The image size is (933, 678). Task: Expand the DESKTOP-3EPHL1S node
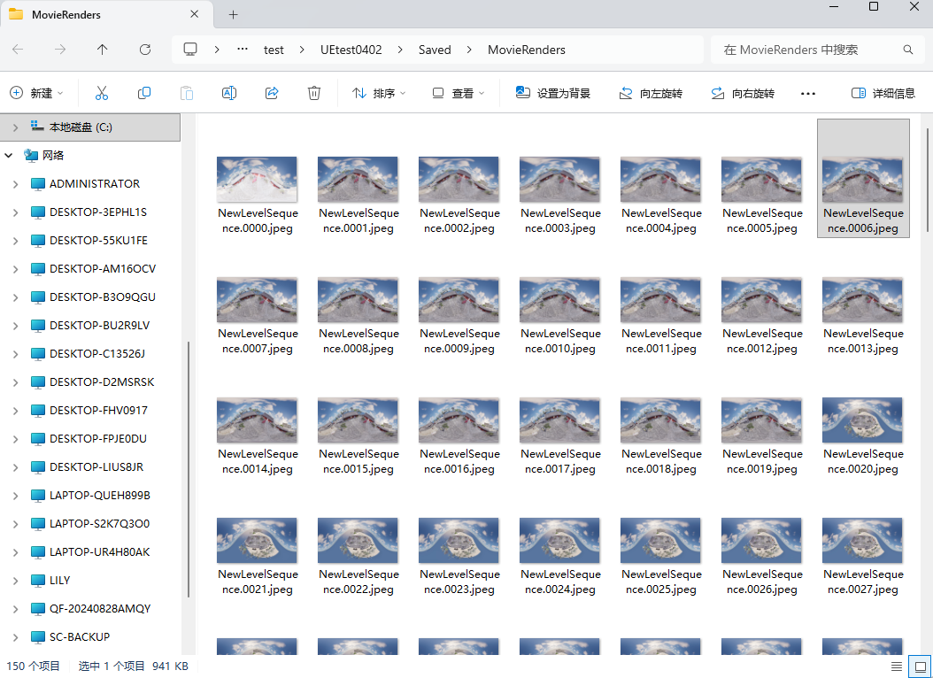coord(15,212)
